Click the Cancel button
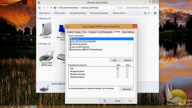 coord(117,101)
